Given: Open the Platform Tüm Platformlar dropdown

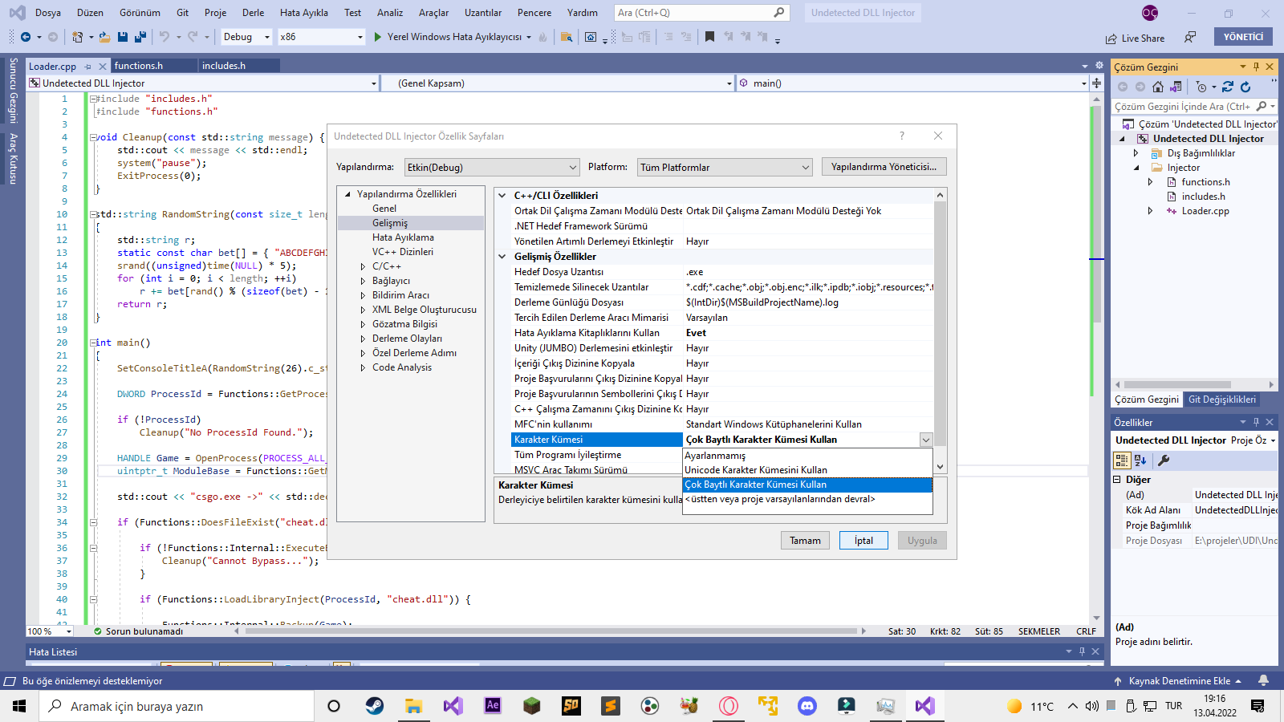Looking at the screenshot, I should 725,167.
